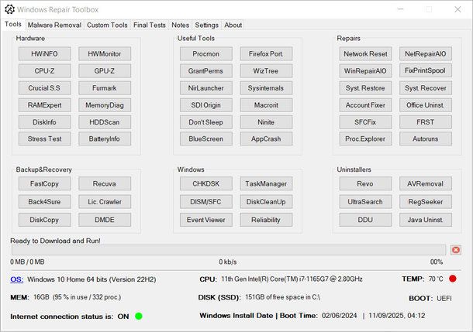Open the About tab
Screen dimensions: 473x332
click(x=233, y=25)
